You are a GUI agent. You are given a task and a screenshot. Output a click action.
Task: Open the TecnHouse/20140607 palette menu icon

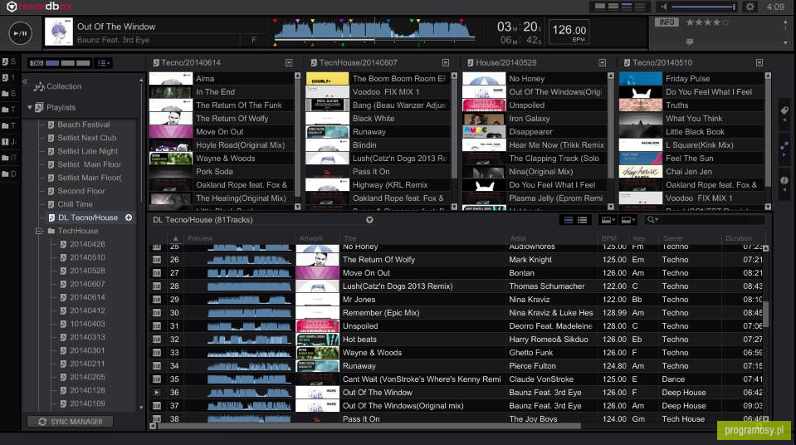(x=446, y=62)
